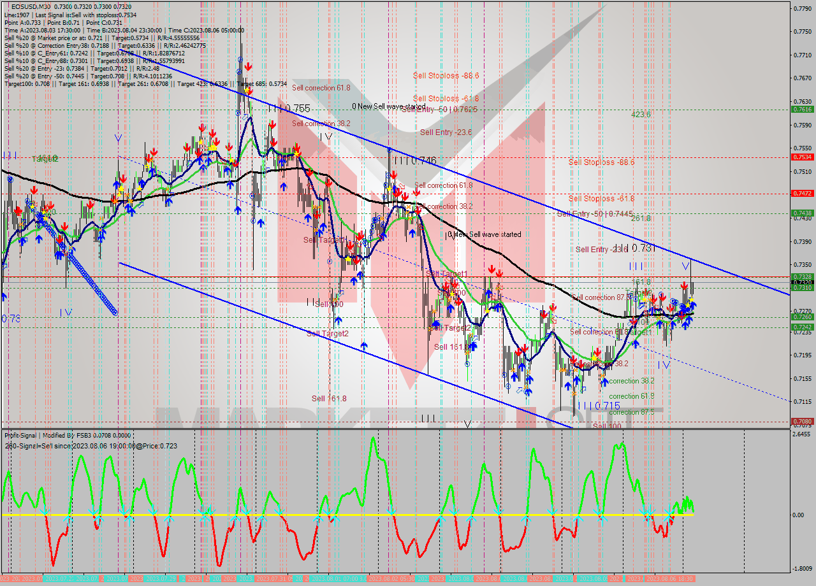Click the red 0.7534 price label
Image resolution: width=816 pixels, height=586 pixels.
coord(801,157)
